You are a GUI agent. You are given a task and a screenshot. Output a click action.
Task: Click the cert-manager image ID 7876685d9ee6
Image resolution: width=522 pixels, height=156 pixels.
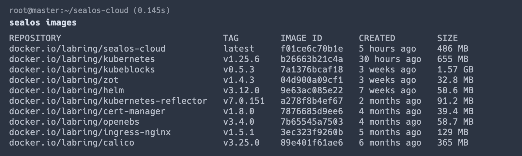coord(312,111)
